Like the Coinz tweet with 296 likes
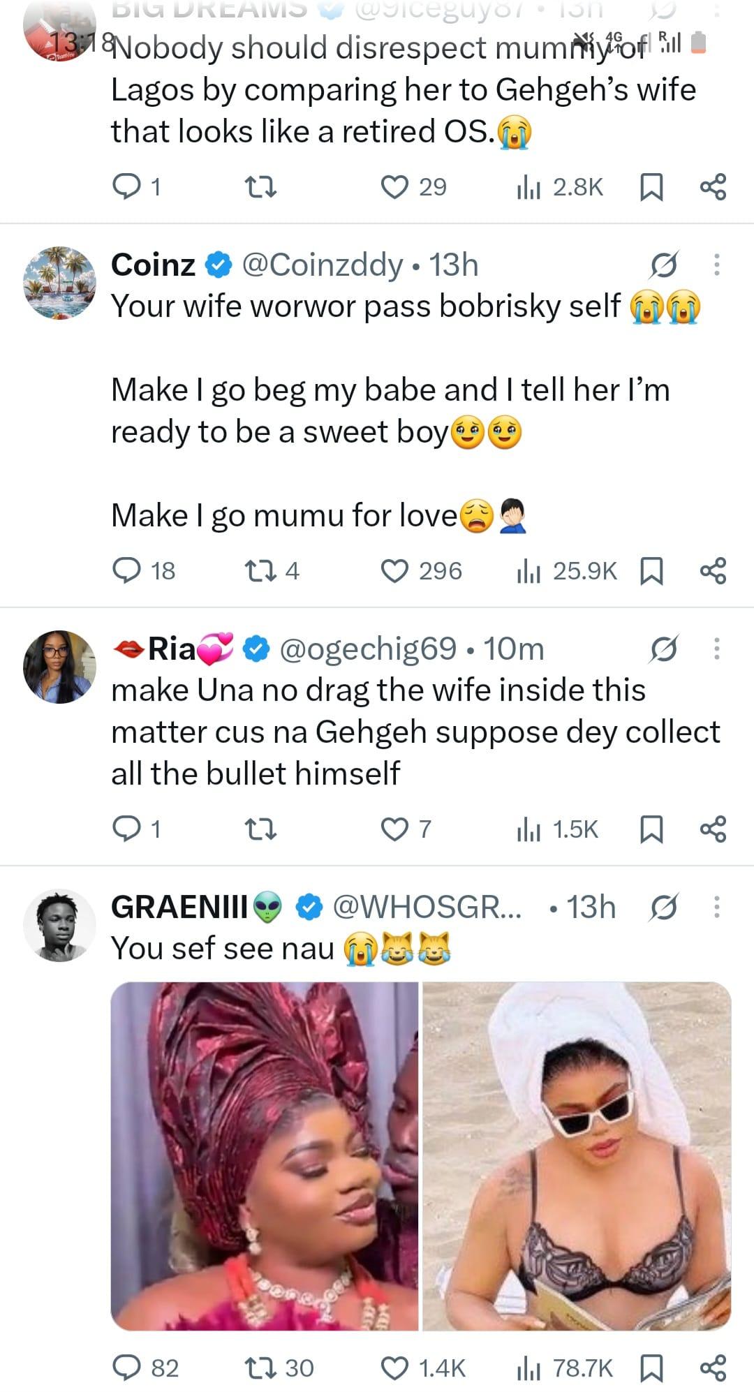Viewport: 754px width, 1392px height. click(395, 571)
